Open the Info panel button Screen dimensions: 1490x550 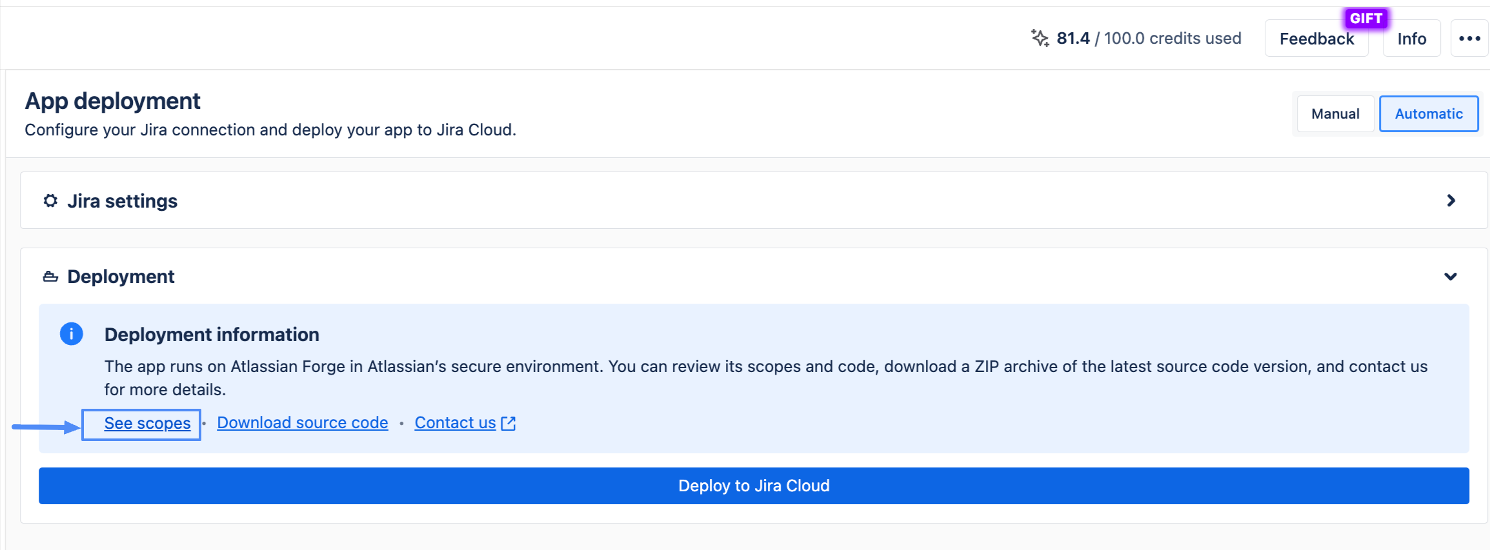(1411, 39)
